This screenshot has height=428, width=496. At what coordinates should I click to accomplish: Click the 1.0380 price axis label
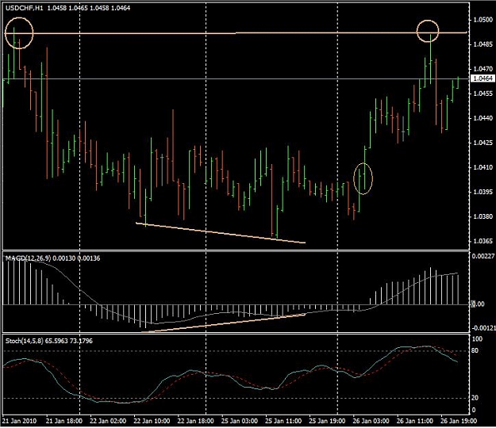[483, 216]
